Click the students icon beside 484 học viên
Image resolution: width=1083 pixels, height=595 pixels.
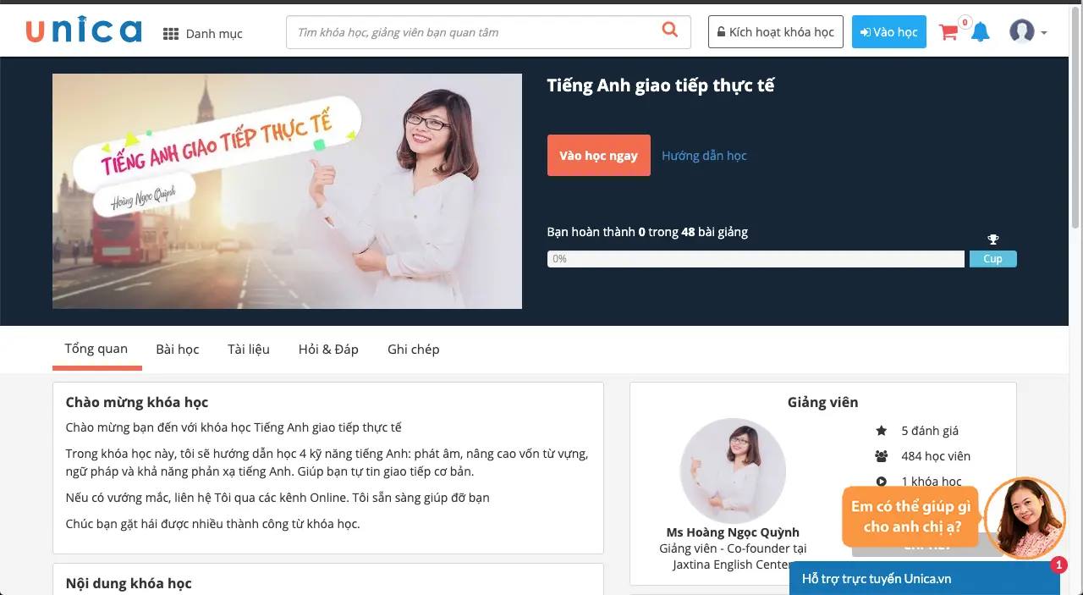(x=880, y=457)
